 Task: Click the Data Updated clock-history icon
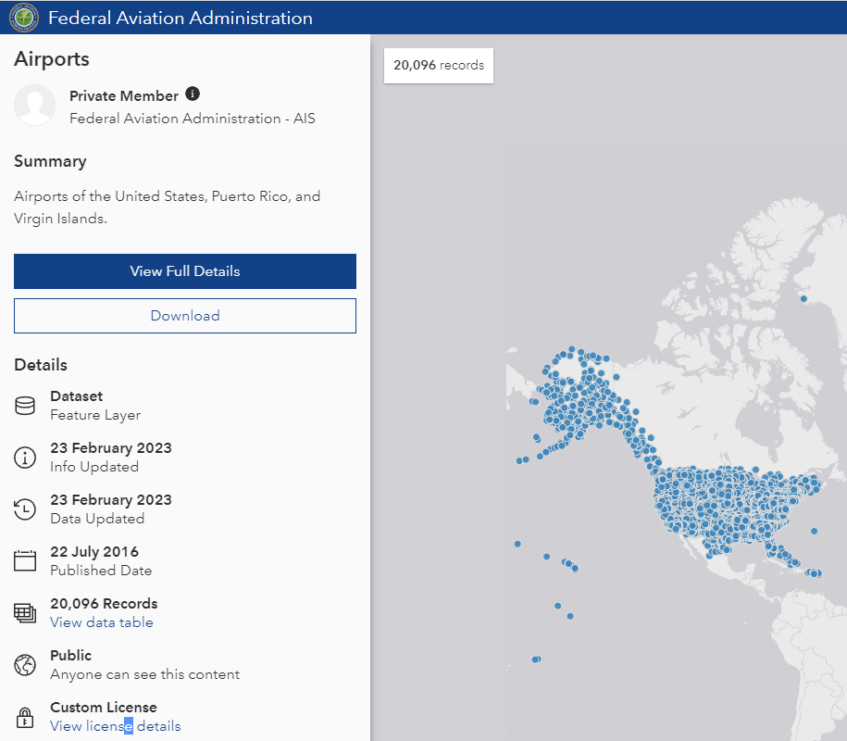tap(25, 509)
